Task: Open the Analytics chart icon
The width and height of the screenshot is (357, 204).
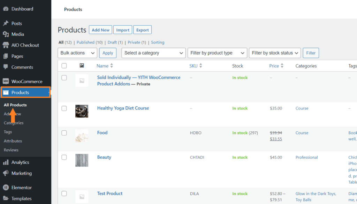Action: point(6,162)
